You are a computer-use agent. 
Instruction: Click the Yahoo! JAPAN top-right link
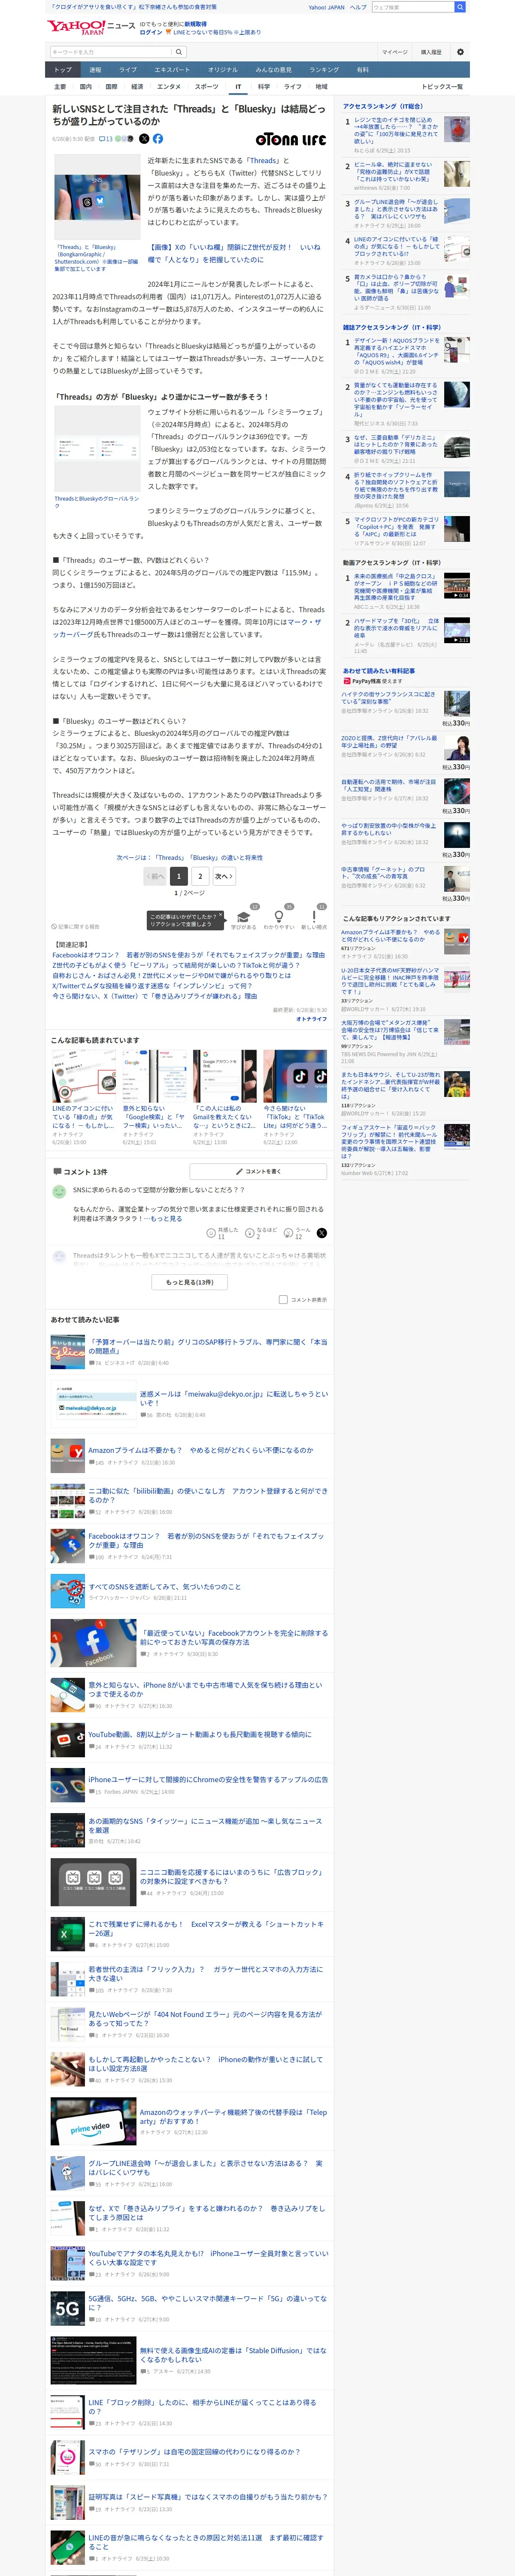click(x=326, y=7)
